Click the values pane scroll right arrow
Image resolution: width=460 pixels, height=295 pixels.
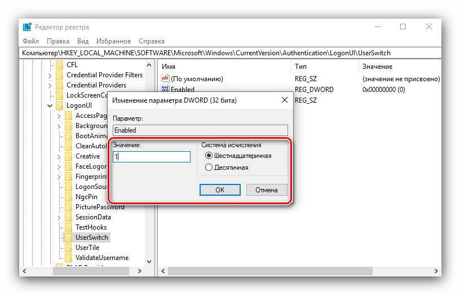(436, 271)
